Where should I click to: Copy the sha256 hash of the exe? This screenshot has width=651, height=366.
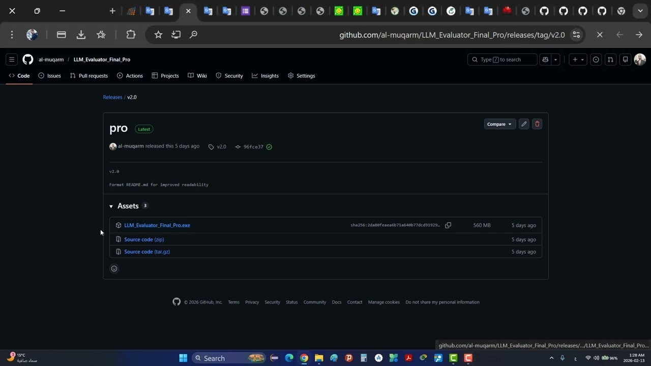tap(448, 225)
